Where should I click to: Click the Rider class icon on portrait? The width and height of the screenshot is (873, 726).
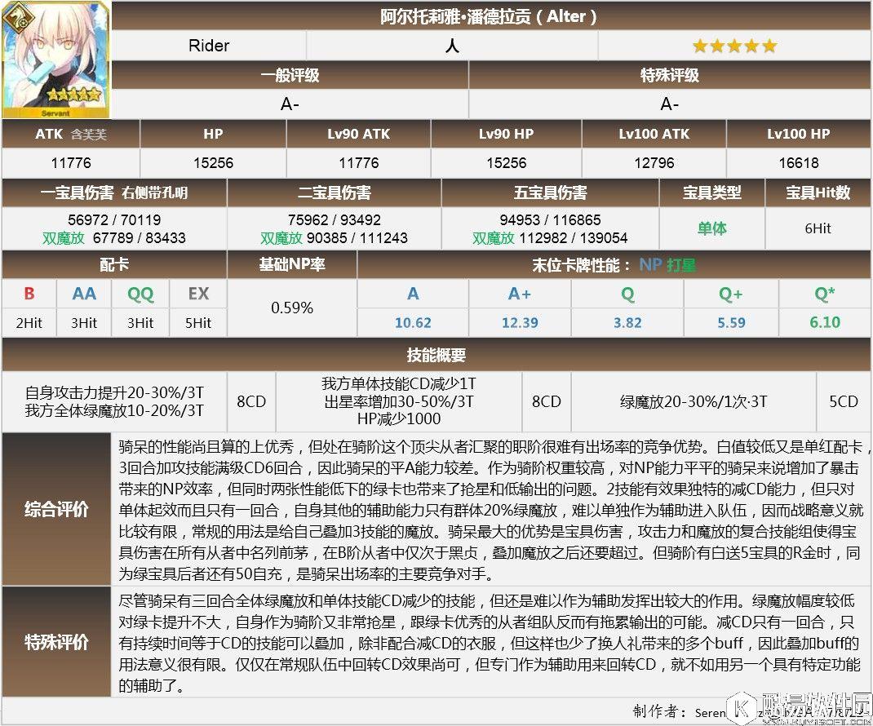tap(14, 15)
